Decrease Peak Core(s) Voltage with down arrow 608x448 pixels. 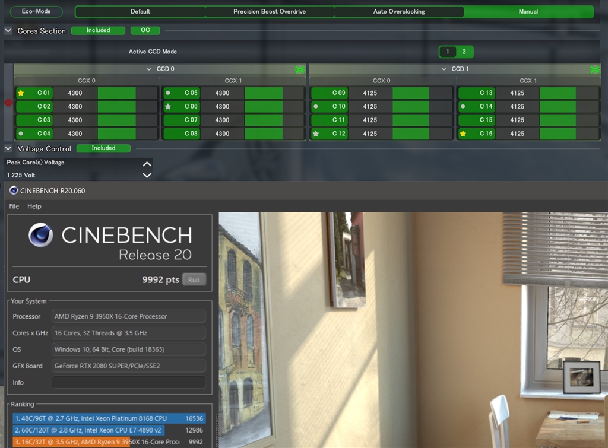pyautogui.click(x=147, y=175)
